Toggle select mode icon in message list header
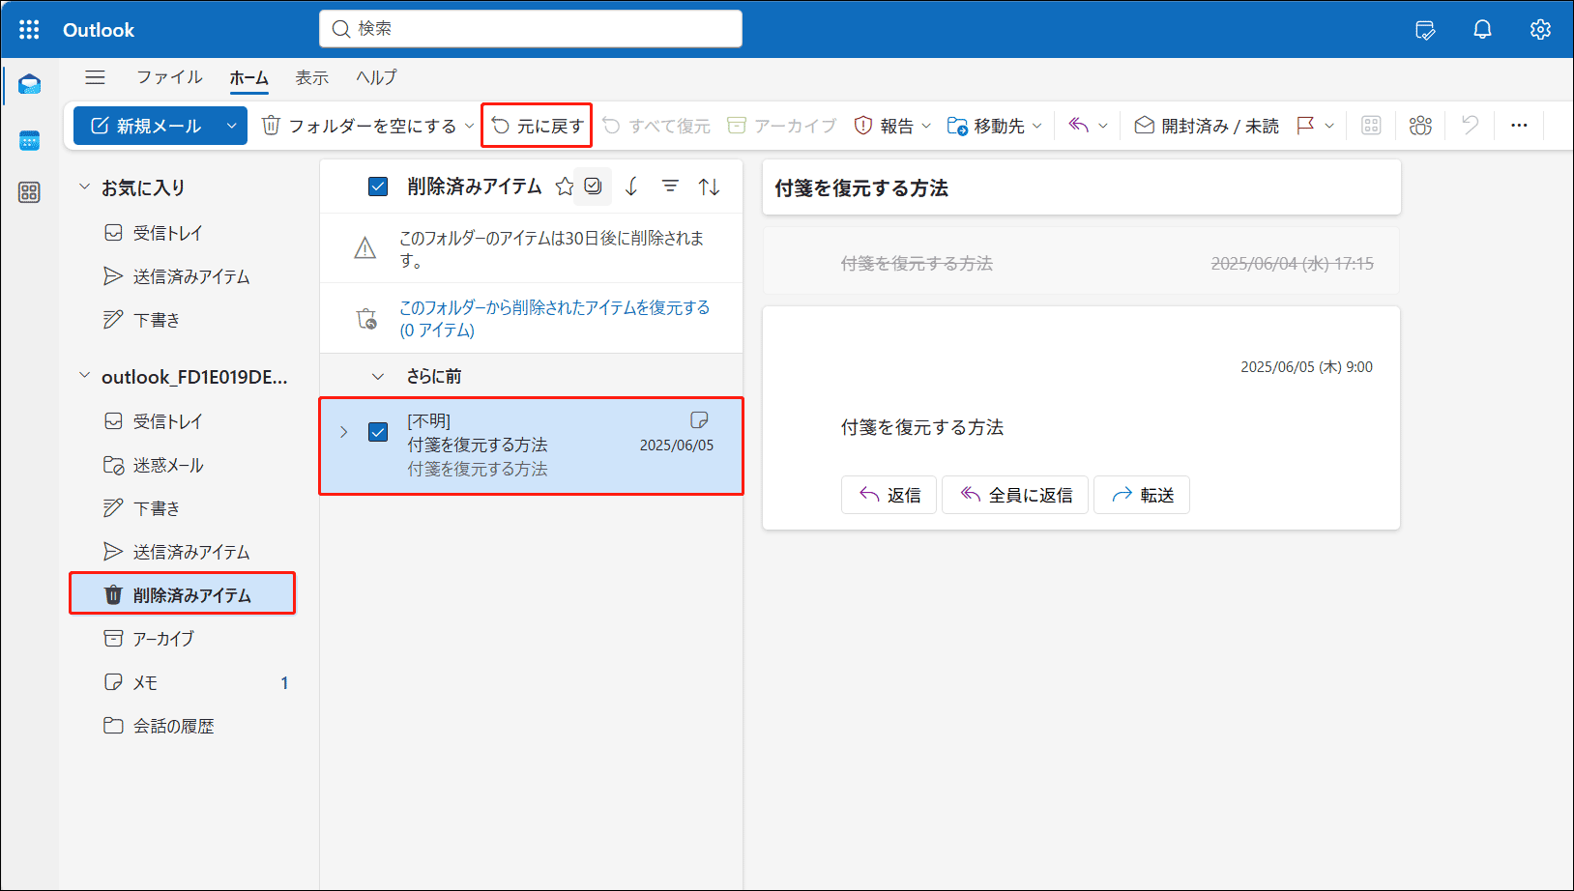Image resolution: width=1574 pixels, height=891 pixels. click(593, 186)
